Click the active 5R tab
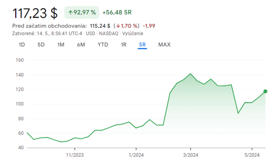 click(x=142, y=44)
